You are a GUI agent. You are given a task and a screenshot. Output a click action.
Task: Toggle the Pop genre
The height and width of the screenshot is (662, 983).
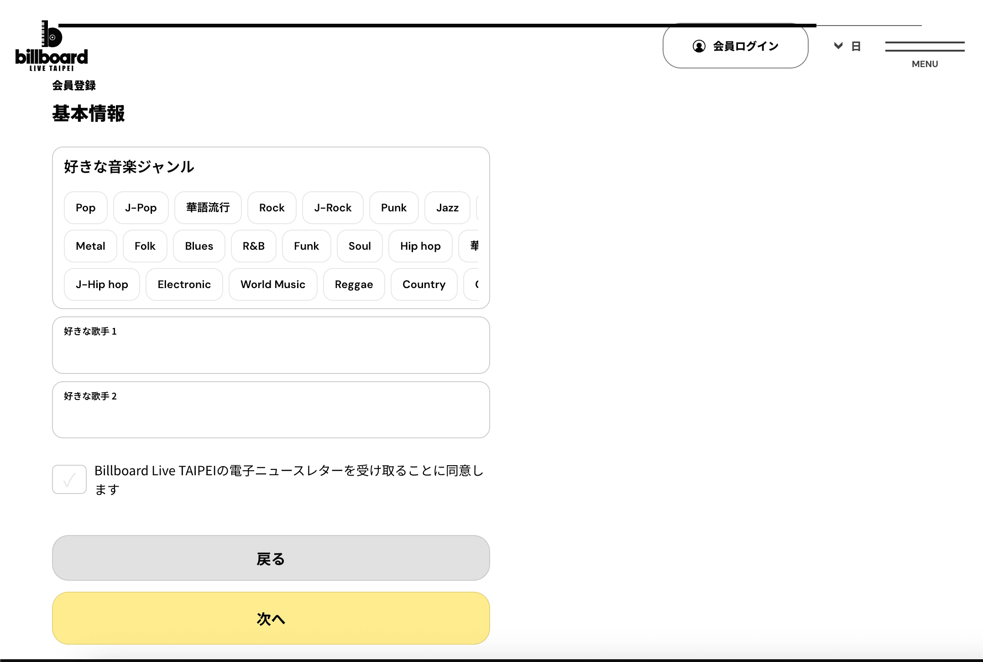click(x=85, y=208)
